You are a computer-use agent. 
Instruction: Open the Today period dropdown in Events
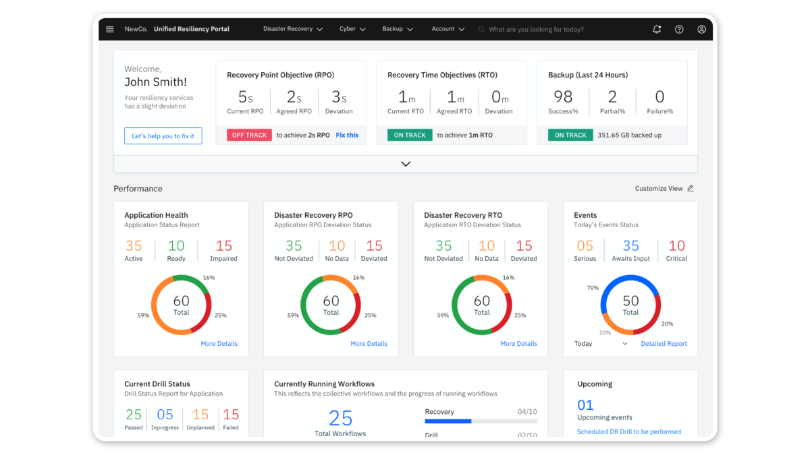(x=601, y=344)
